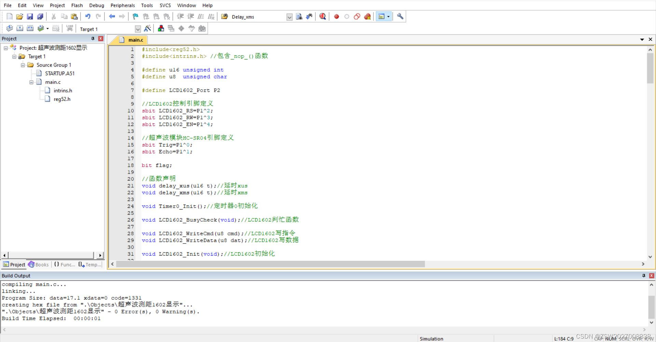
Task: Collapse the Source Group 1 node
Action: point(23,65)
